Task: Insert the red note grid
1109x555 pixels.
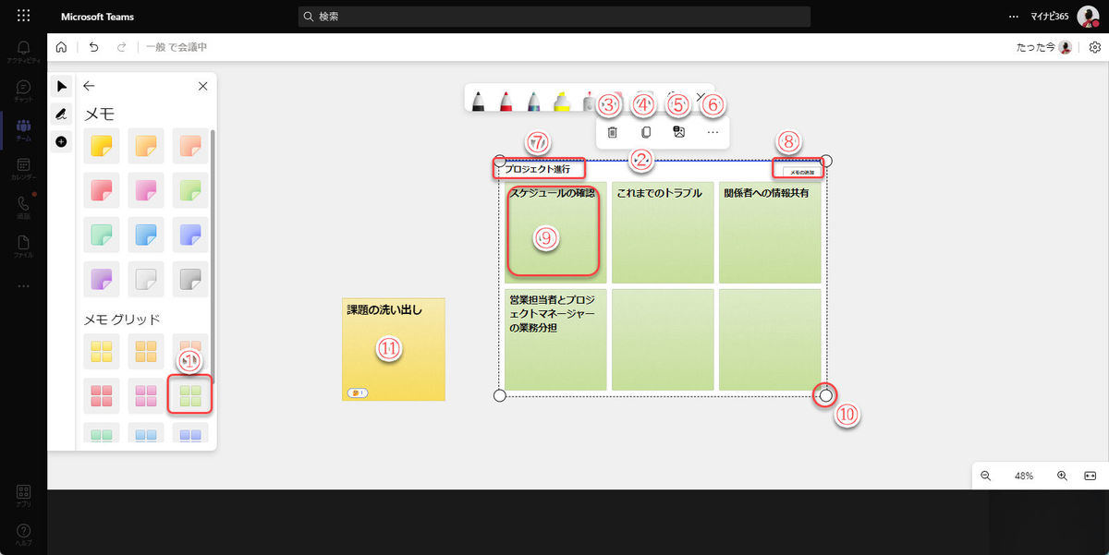Action: pyautogui.click(x=101, y=395)
